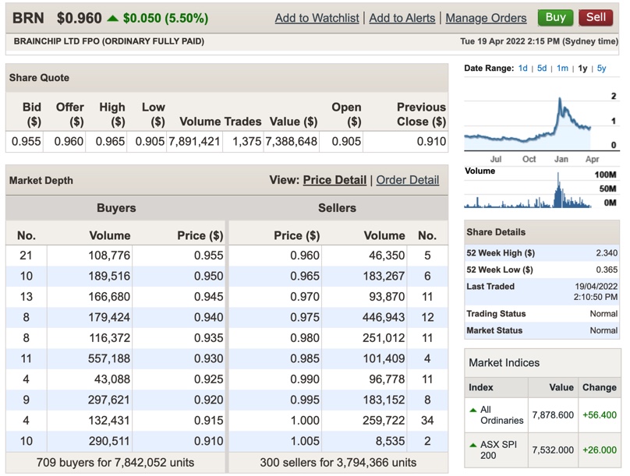This screenshot has width=630, height=476.
Task: Click the ASX SPI 200 value 7,532.000
Action: pos(553,450)
